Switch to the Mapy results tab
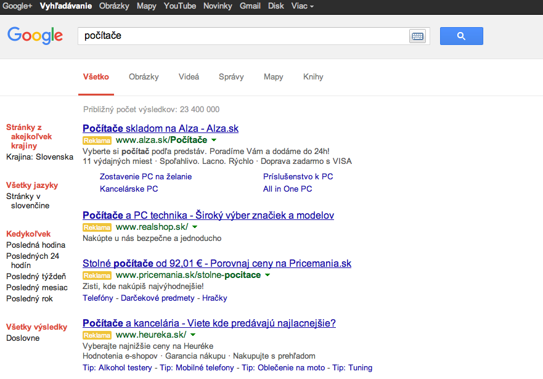Screen dimensions: 543x379 coord(274,77)
